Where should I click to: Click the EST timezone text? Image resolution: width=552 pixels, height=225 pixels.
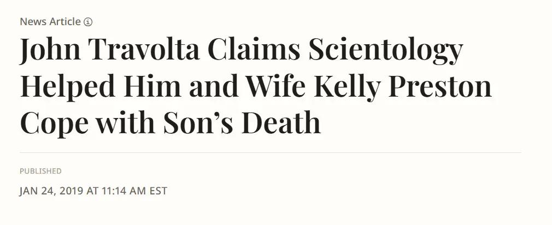[x=157, y=191]
